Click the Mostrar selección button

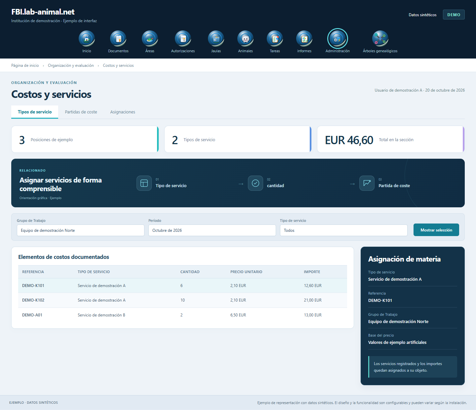[x=436, y=230]
